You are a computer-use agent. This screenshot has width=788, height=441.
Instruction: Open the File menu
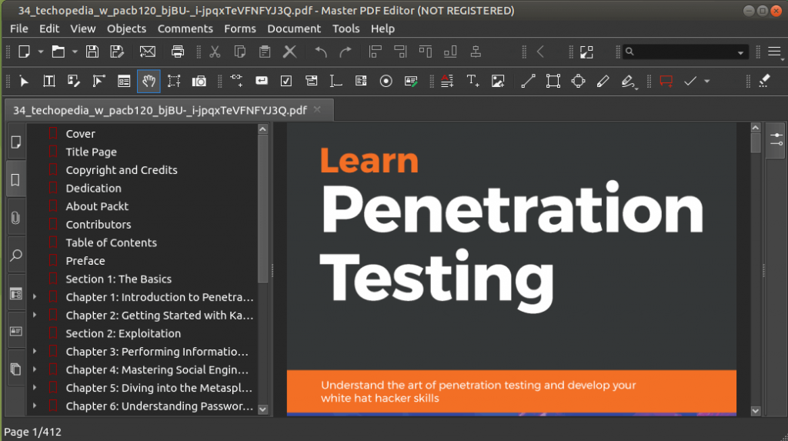coord(19,28)
